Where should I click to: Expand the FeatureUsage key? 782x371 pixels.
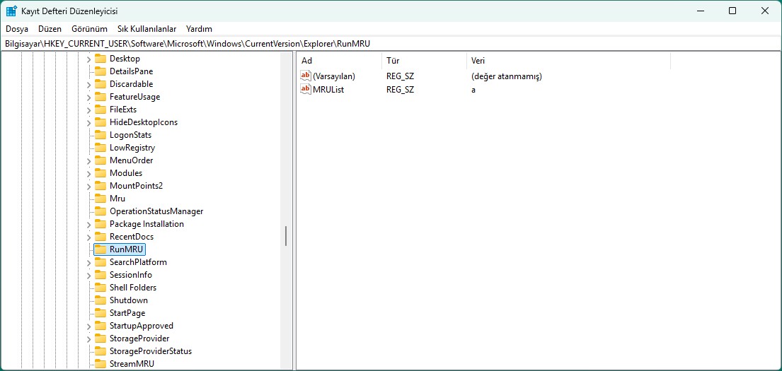[88, 97]
